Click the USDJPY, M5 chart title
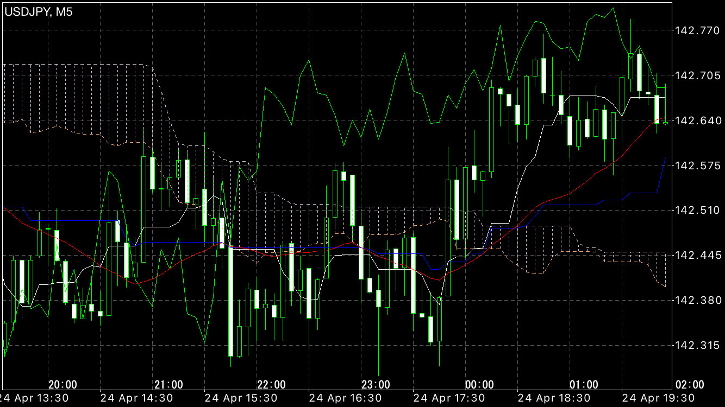This screenshot has height=407, width=725. click(39, 12)
